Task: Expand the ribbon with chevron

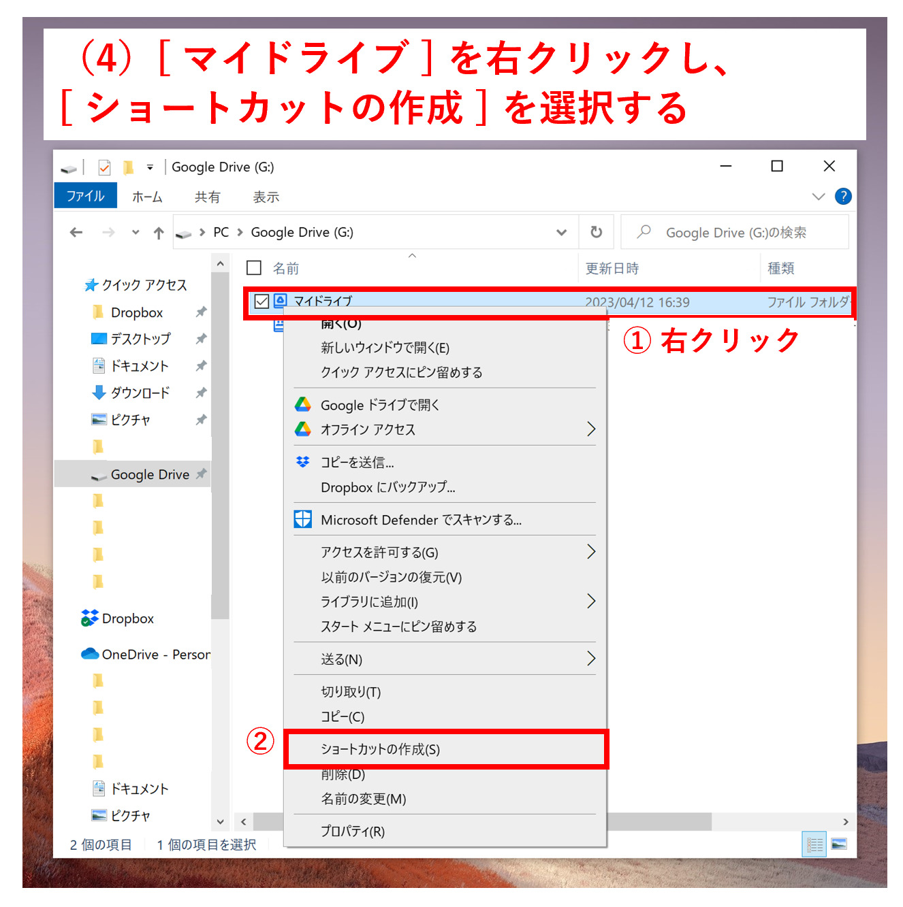Action: [819, 197]
